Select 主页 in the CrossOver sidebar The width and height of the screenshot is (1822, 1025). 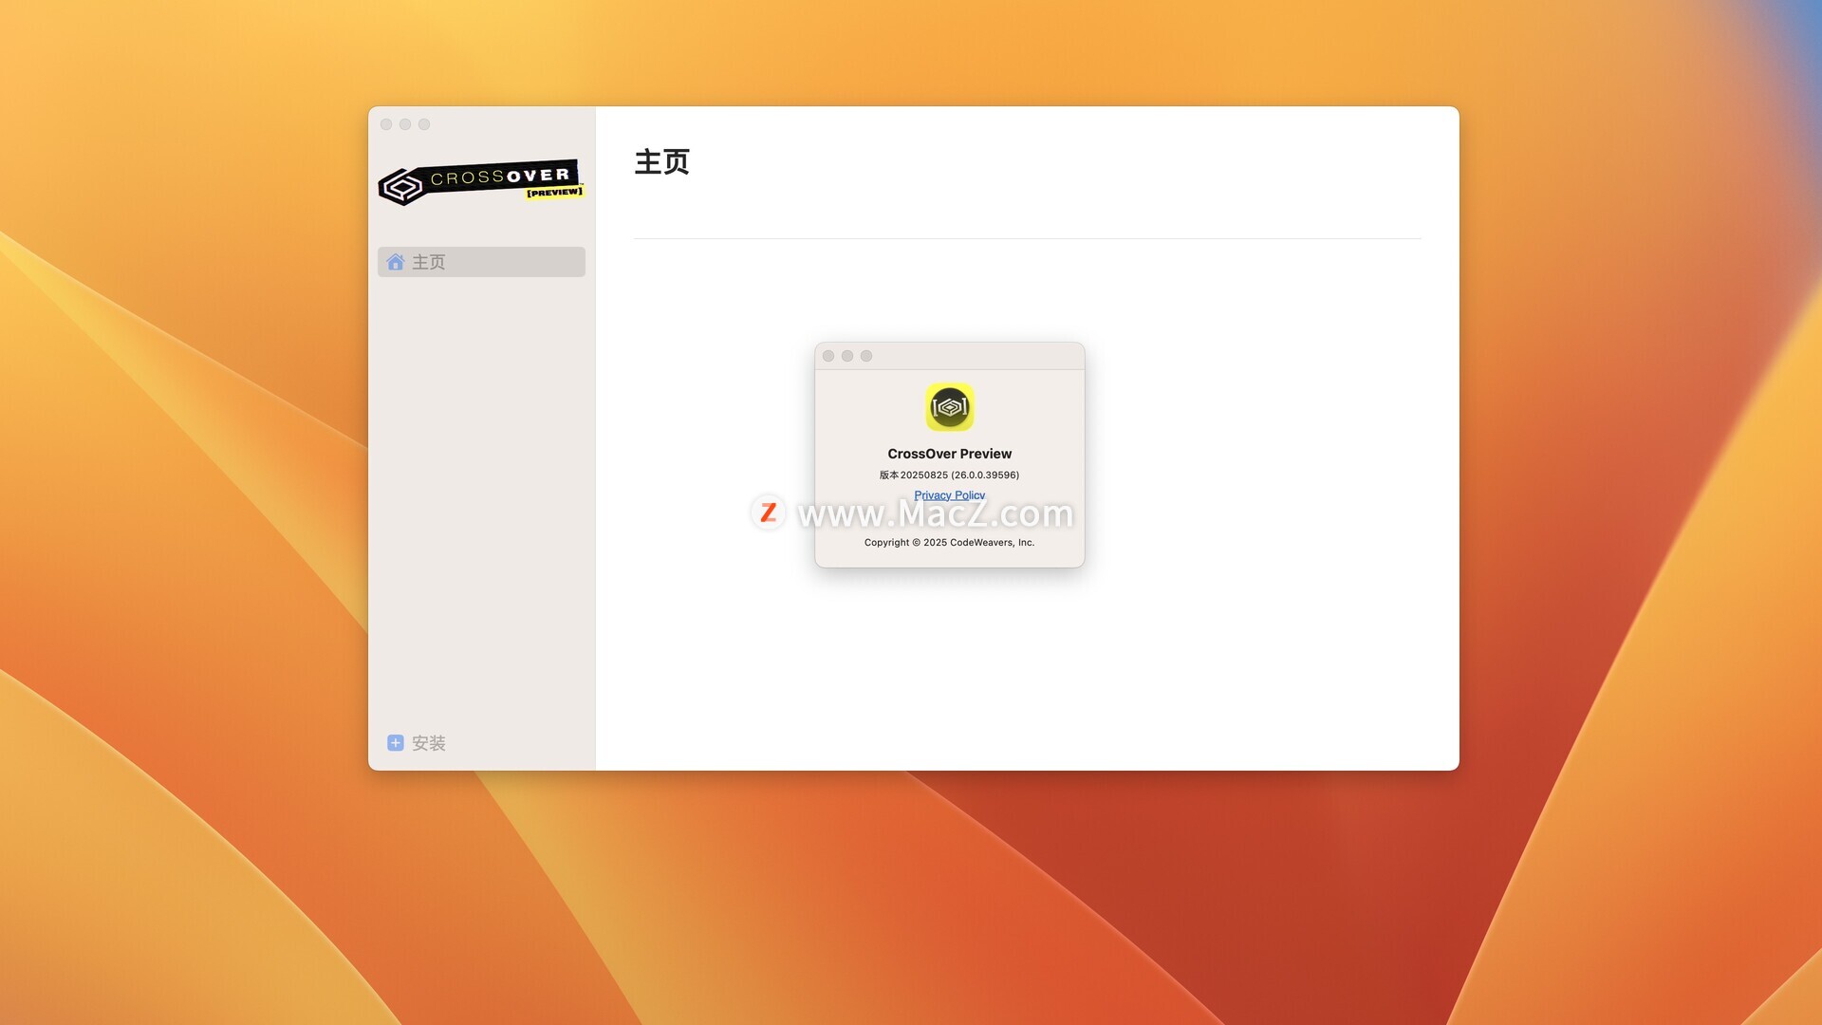pos(481,262)
